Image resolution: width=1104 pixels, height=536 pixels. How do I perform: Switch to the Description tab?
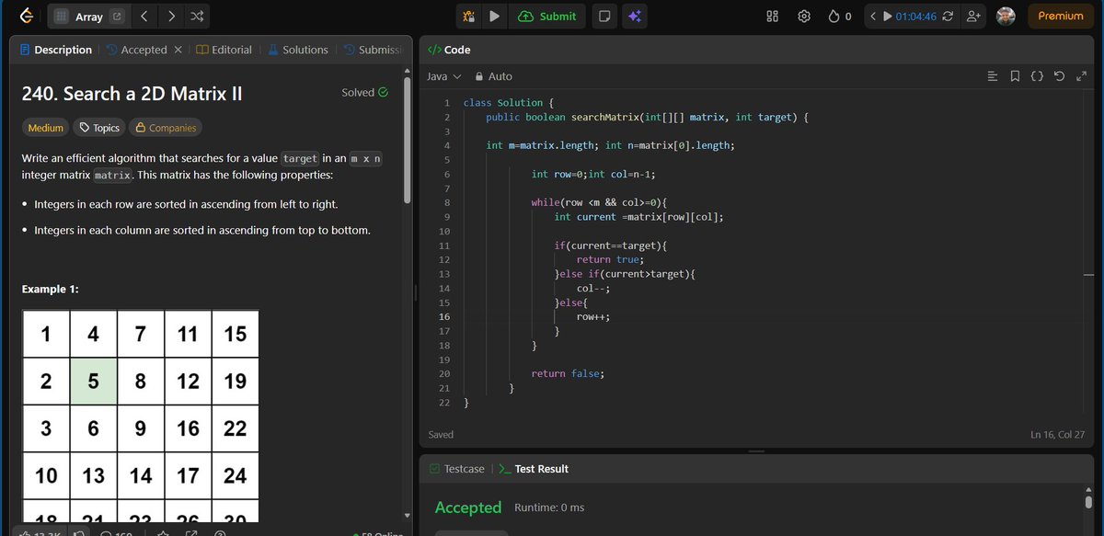(55, 50)
